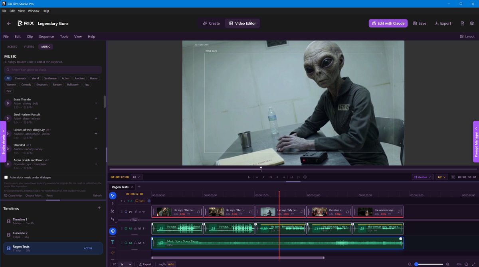Play the Brass Thunder song preview
Viewport: 479px width, 267px height.
tap(8, 103)
